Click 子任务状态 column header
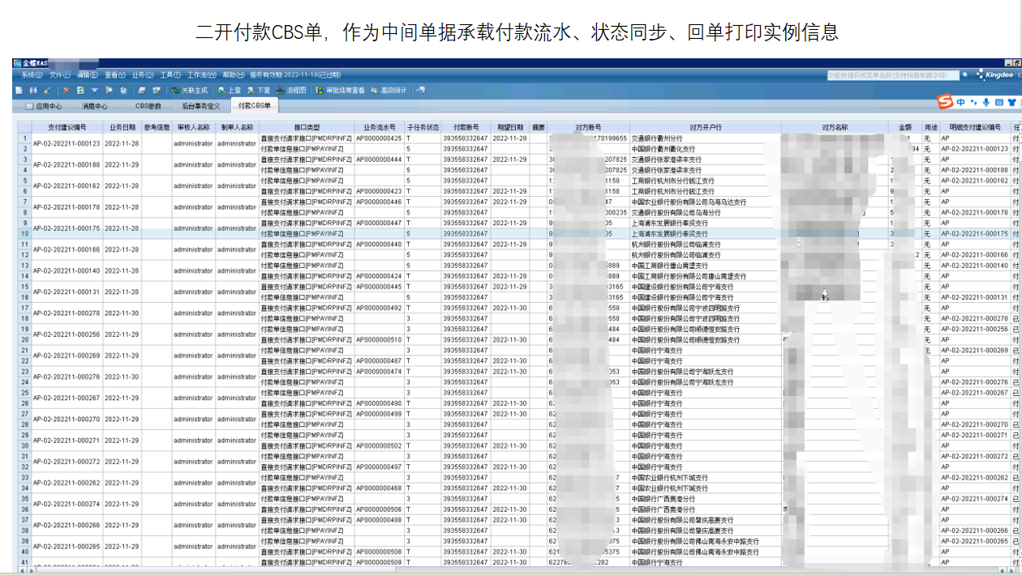The height and width of the screenshot is (575, 1022). click(423, 128)
